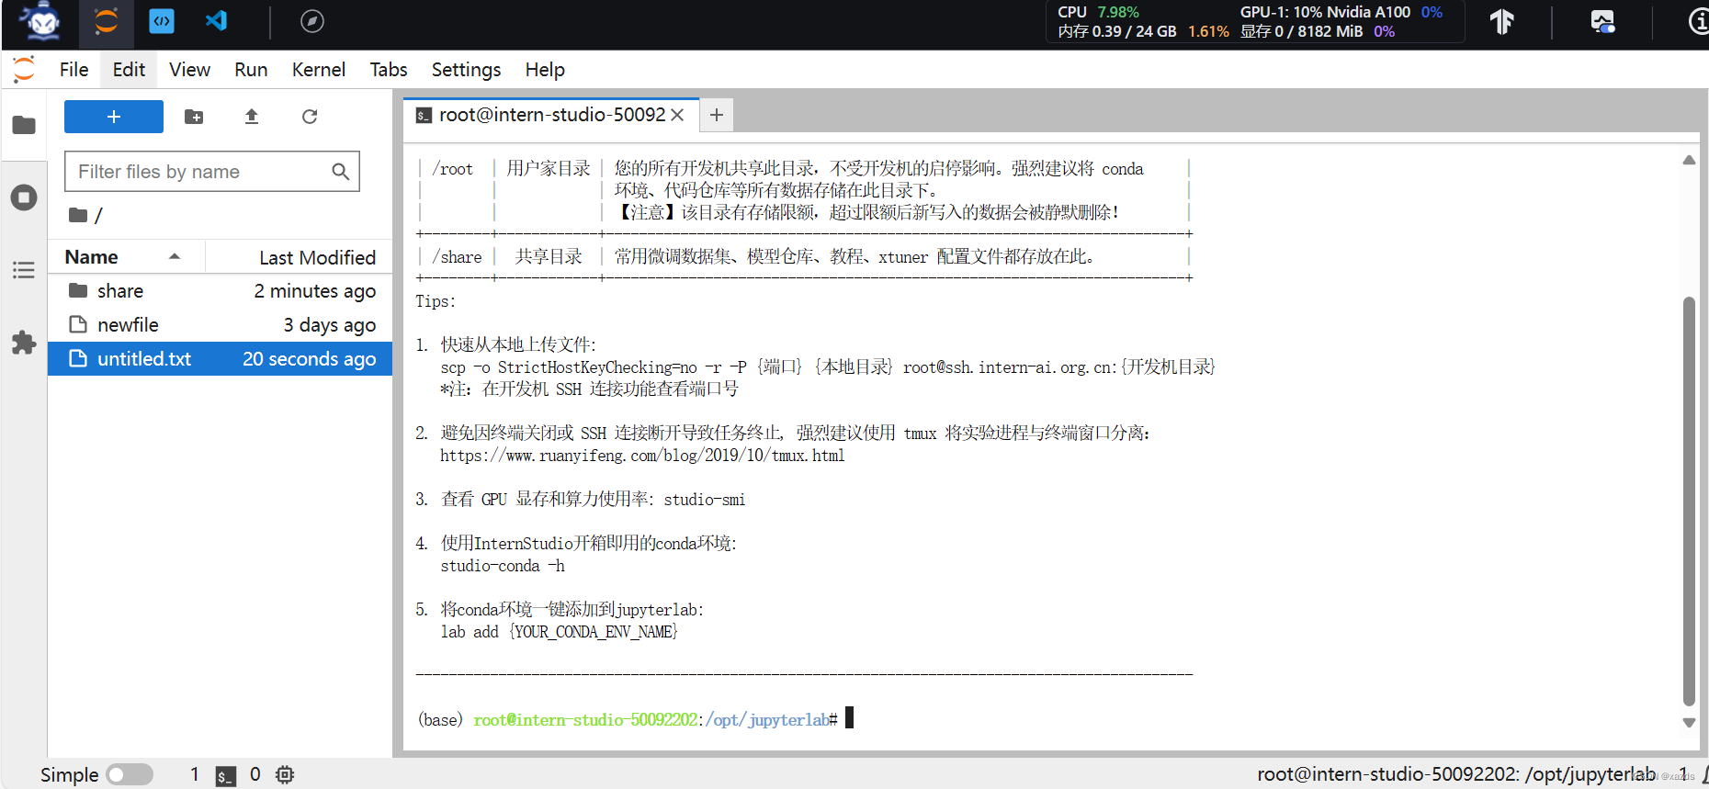Add a new tab with plus button

click(717, 115)
